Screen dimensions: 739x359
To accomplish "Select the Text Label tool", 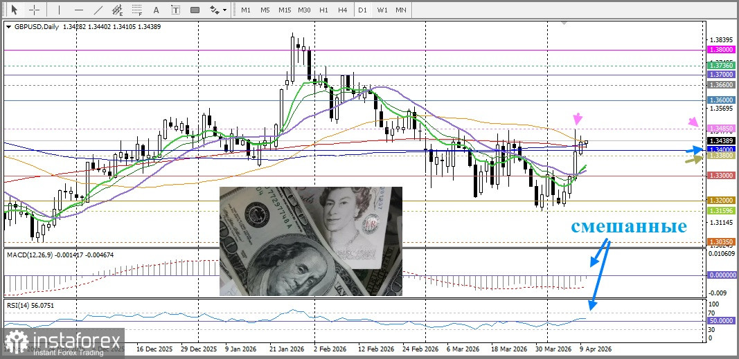I will (x=176, y=10).
